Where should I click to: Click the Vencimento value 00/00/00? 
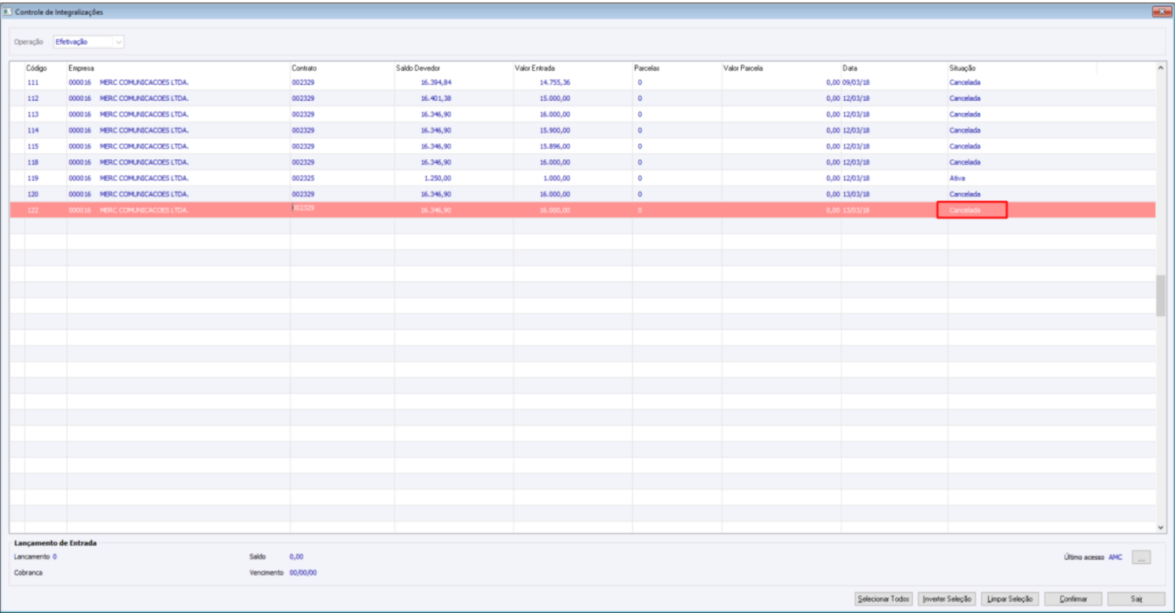point(303,573)
